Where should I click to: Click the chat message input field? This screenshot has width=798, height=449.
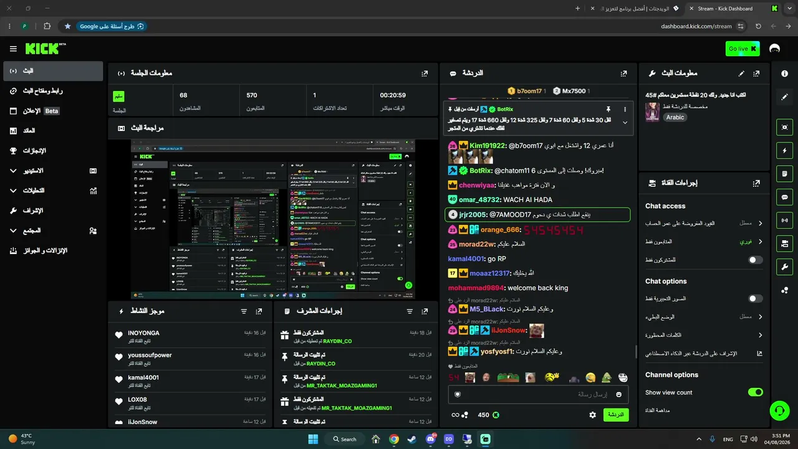tap(539, 394)
